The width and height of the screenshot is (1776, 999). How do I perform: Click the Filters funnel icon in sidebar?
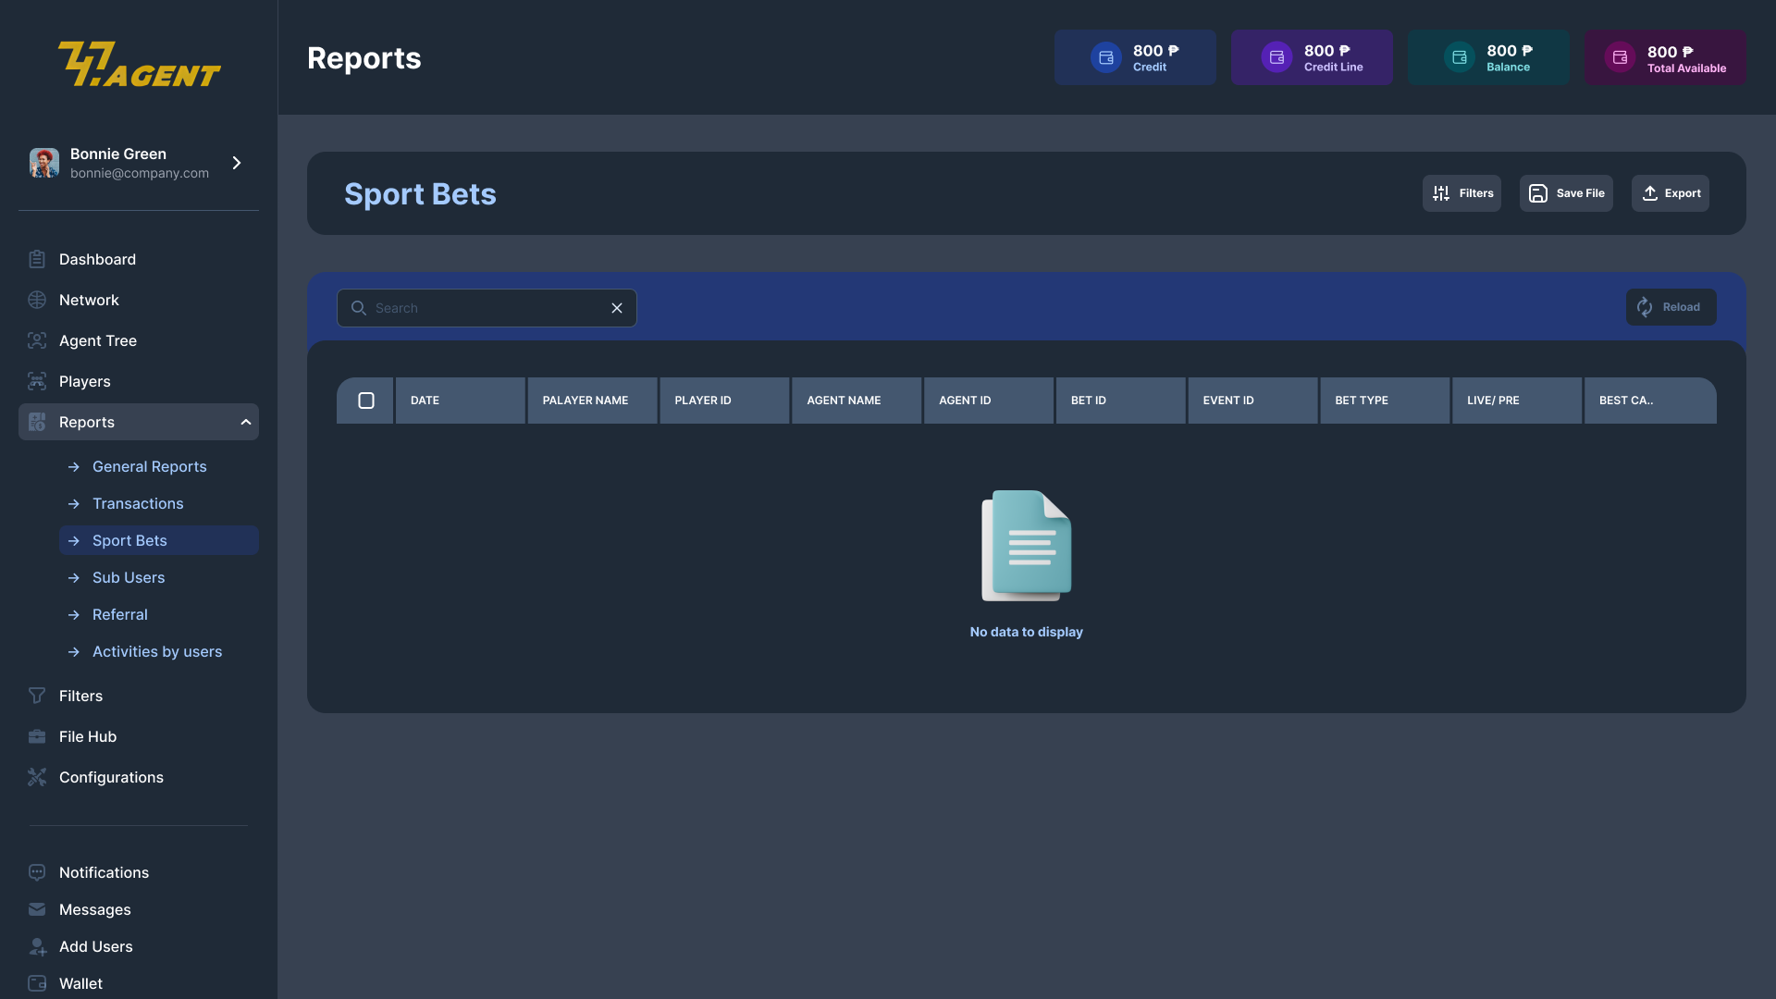click(37, 696)
